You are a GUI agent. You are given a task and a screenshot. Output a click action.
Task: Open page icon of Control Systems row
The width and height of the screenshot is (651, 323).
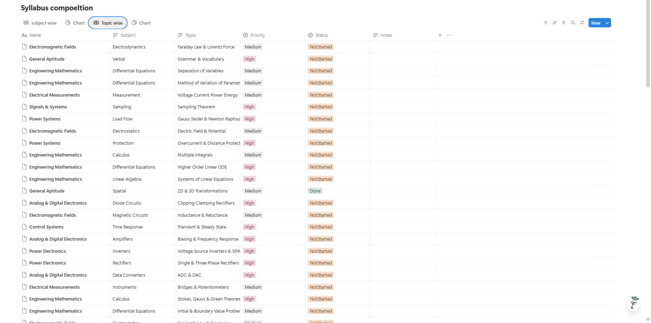[24, 227]
